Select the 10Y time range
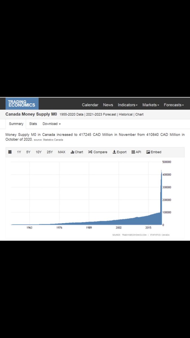Image resolution: width=190 pixels, height=338 pixels. coord(39,152)
